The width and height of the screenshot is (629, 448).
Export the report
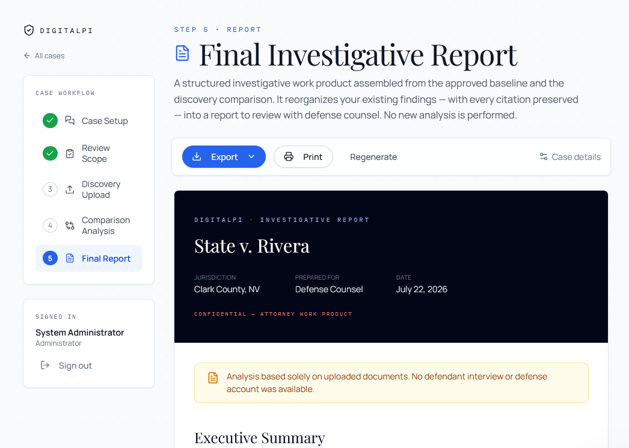(224, 156)
